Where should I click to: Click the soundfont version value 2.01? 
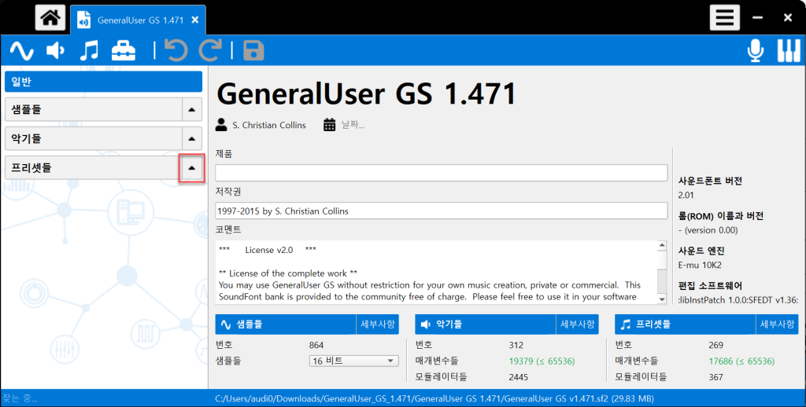click(686, 195)
